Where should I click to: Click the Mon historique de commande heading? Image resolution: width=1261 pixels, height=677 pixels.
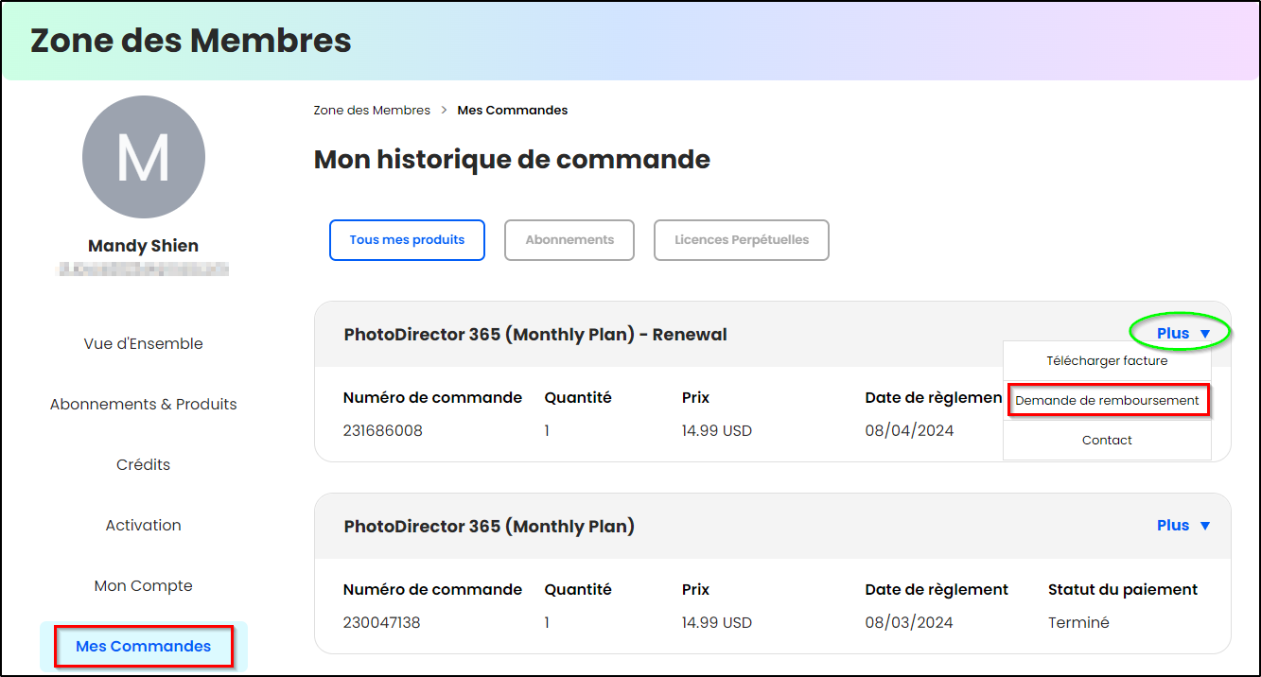512,159
